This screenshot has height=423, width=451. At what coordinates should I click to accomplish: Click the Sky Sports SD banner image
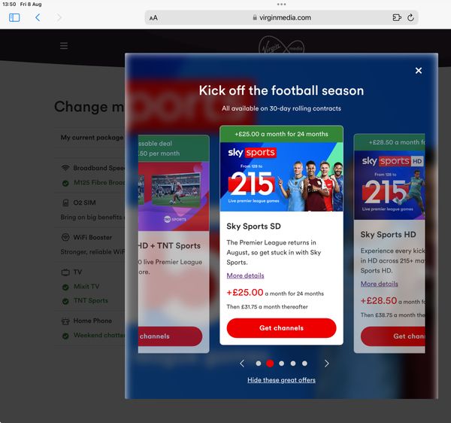(x=281, y=177)
